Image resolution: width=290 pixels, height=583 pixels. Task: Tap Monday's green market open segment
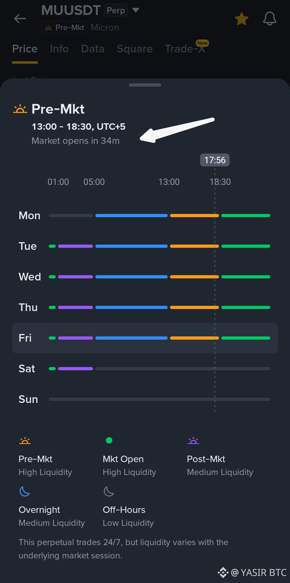tap(246, 216)
